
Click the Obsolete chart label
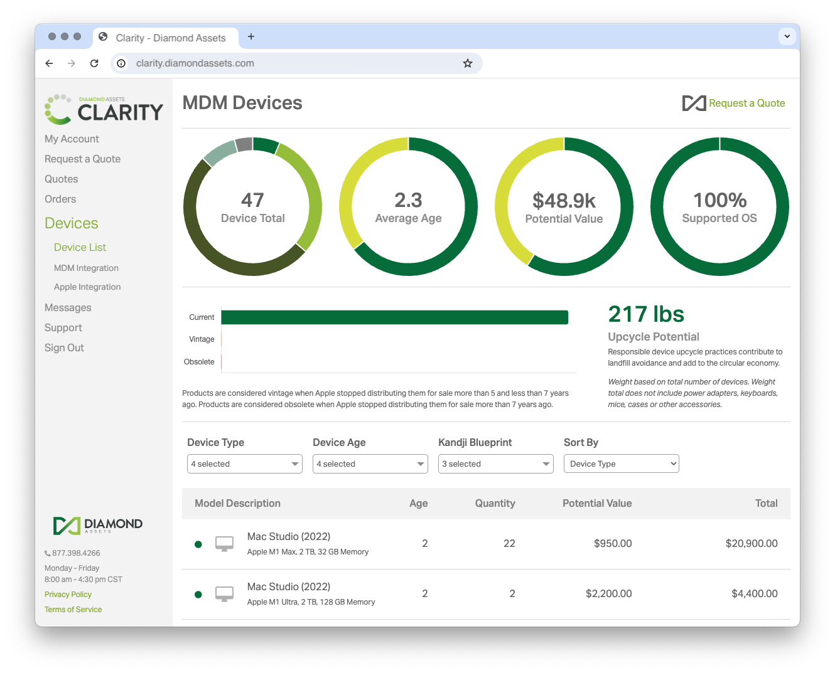click(199, 362)
